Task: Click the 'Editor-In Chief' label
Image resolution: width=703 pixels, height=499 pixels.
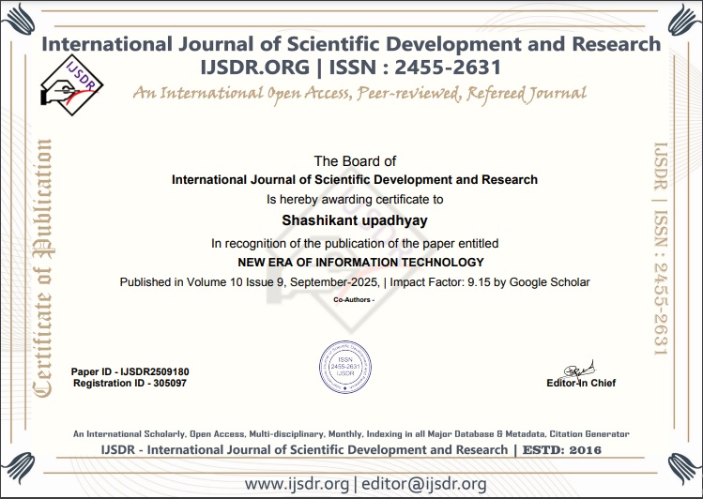Action: (x=581, y=383)
